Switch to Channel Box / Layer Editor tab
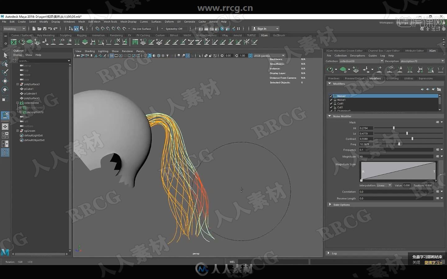 [384, 51]
